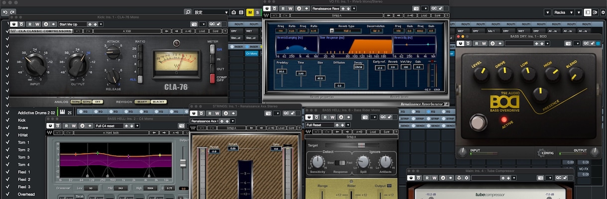Select the Snare track in list
607x199 pixels.
click(x=23, y=127)
